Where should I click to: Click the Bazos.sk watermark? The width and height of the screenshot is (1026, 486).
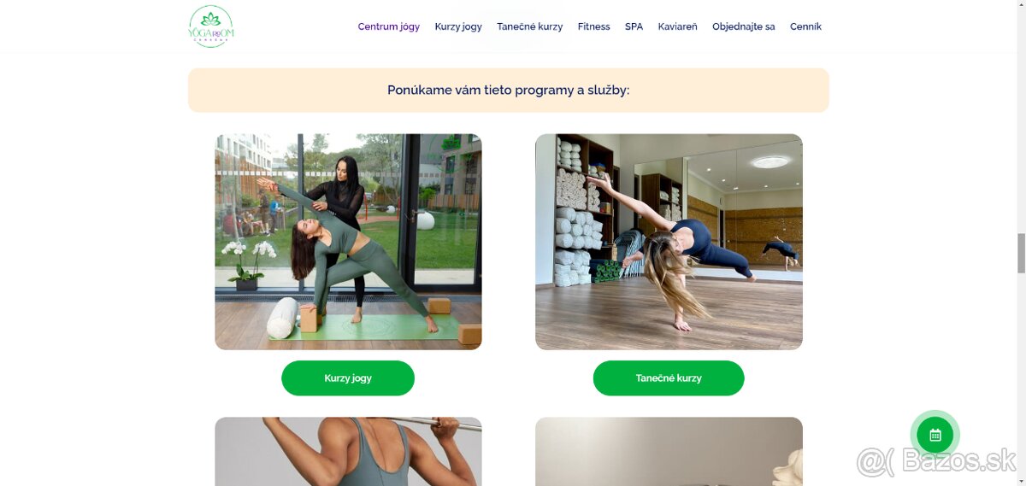click(936, 463)
